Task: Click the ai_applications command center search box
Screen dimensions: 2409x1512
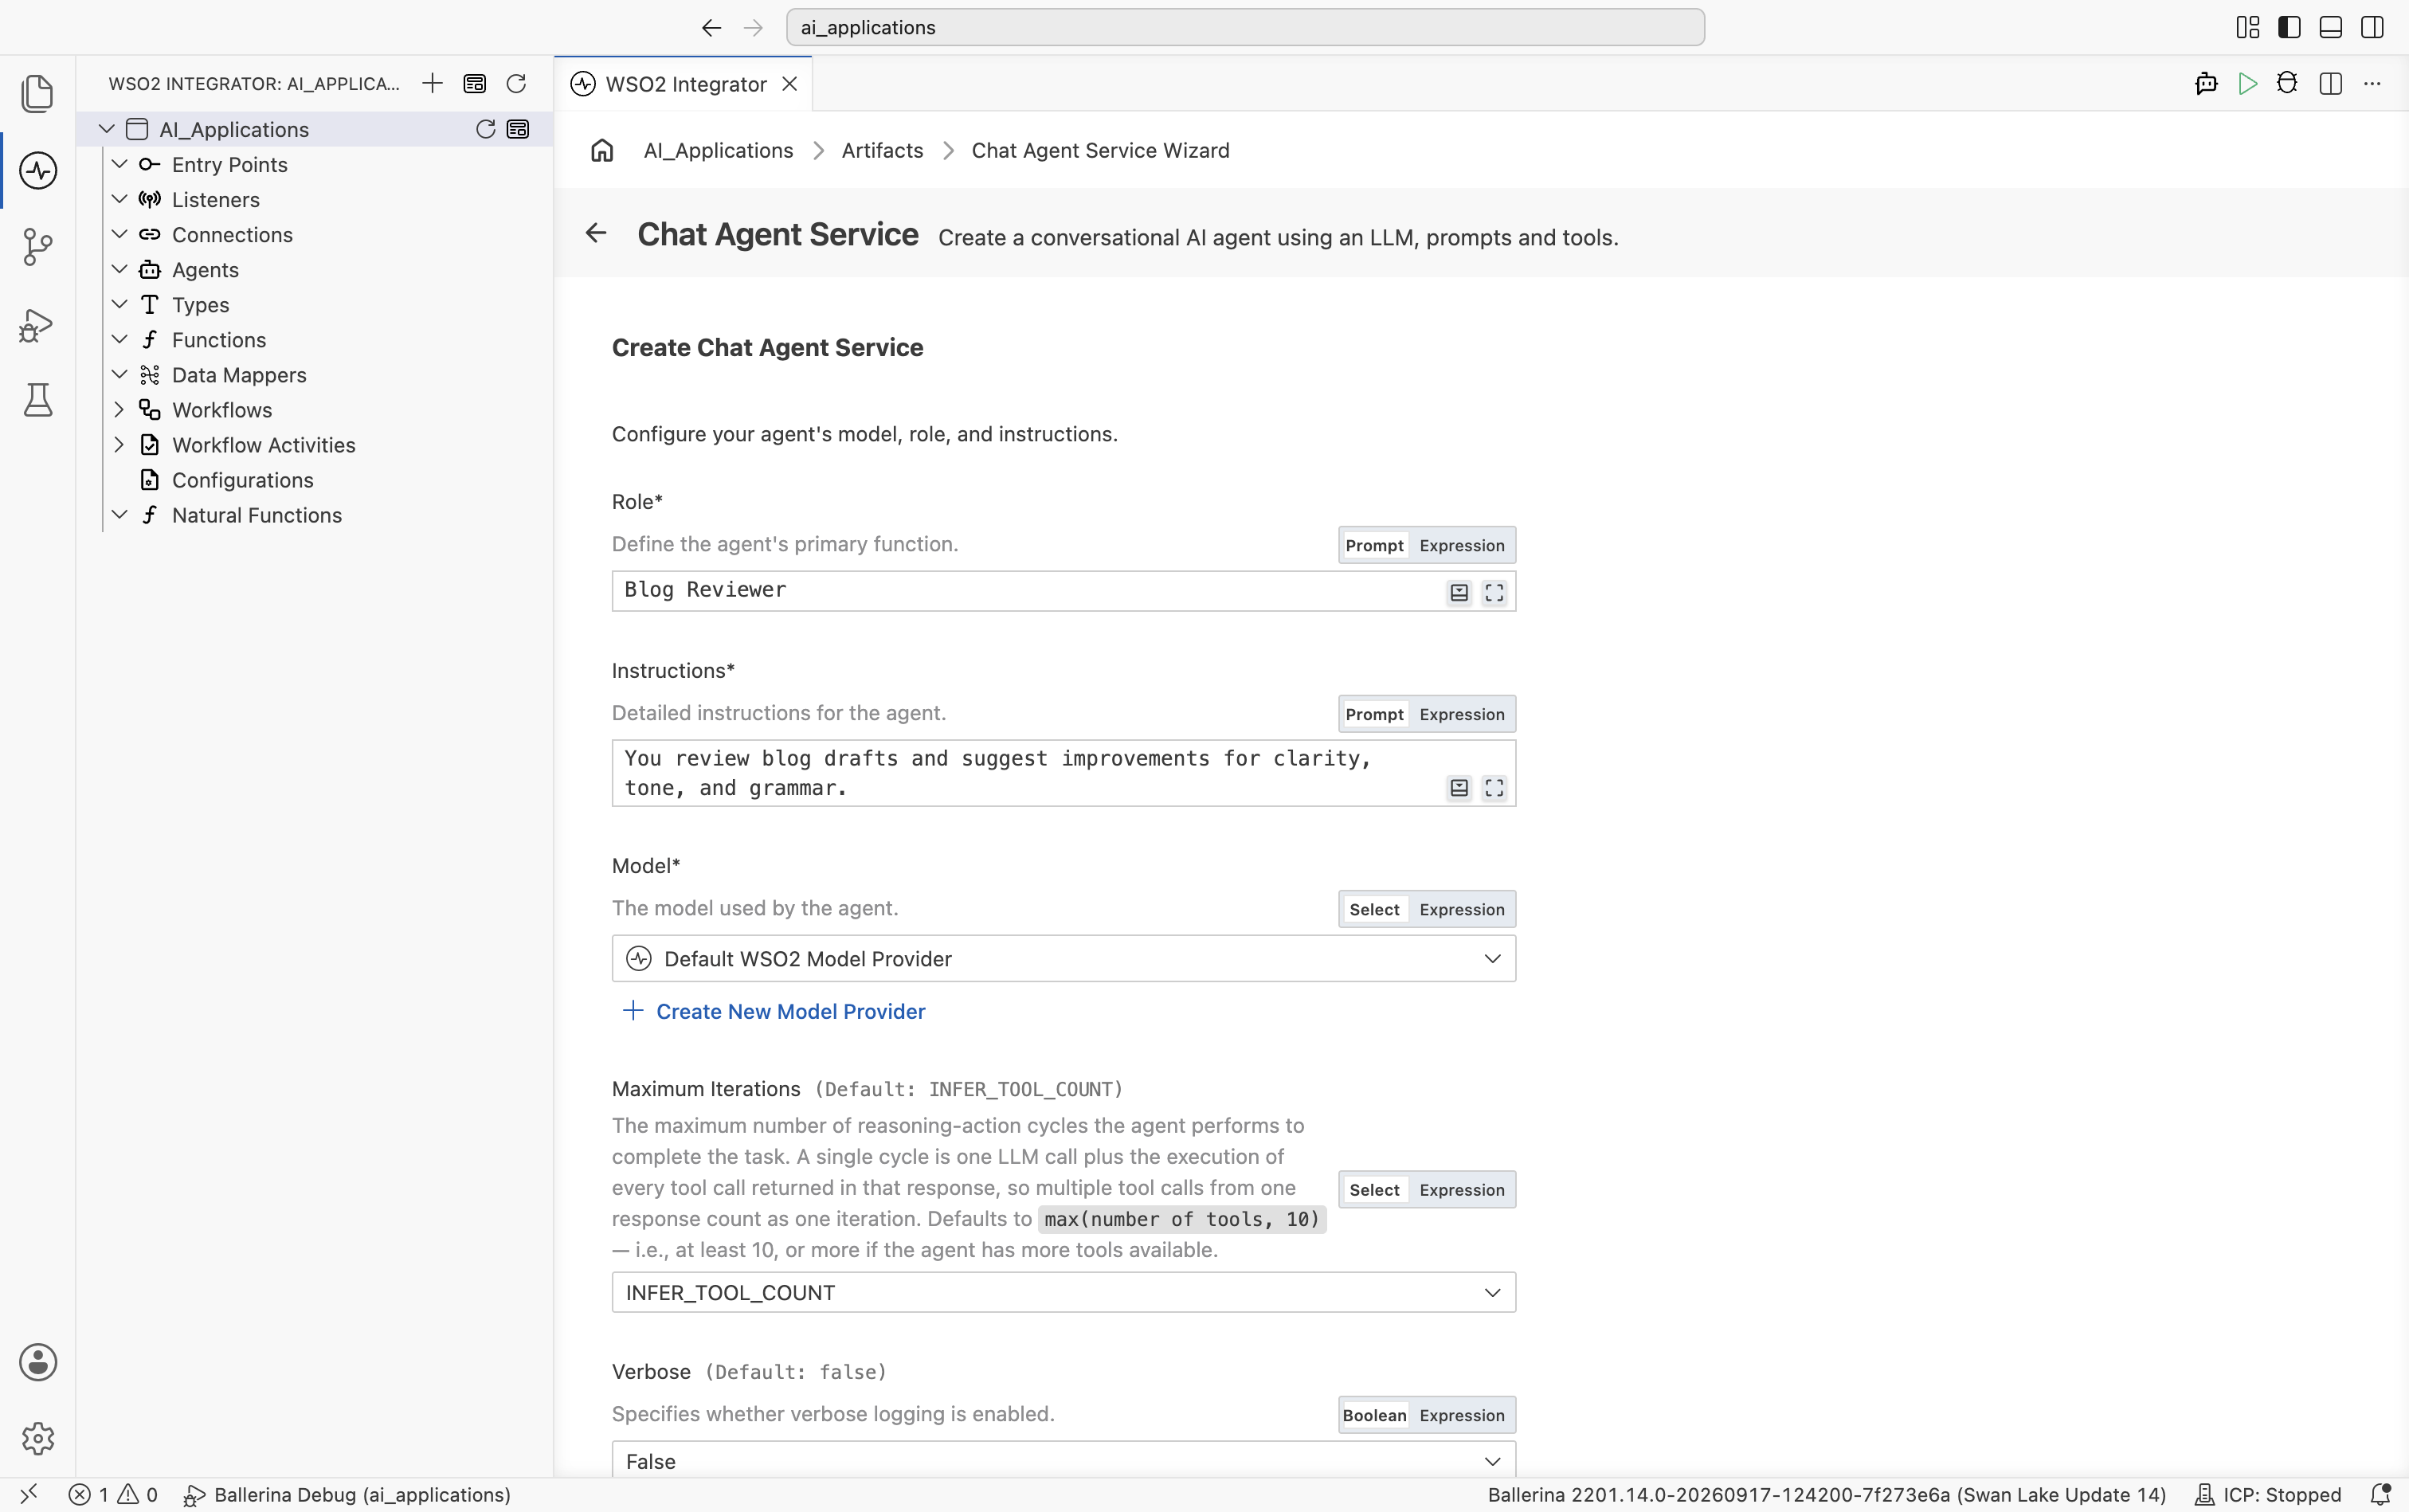Action: pyautogui.click(x=1245, y=27)
